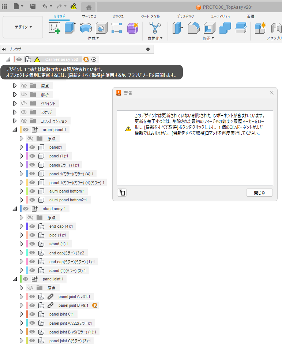282x358 pixels.
Task: Hide the arumi panel:1 component
Action: coord(26,130)
